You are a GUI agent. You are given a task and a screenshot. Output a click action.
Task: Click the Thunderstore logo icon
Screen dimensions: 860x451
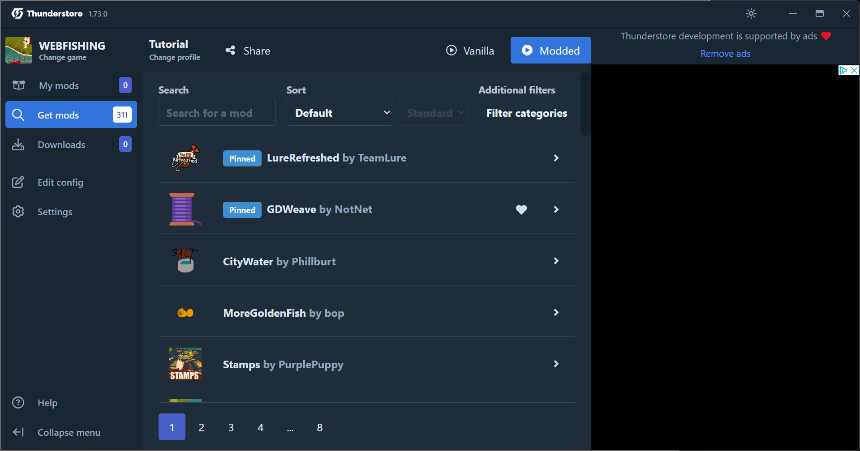point(17,13)
